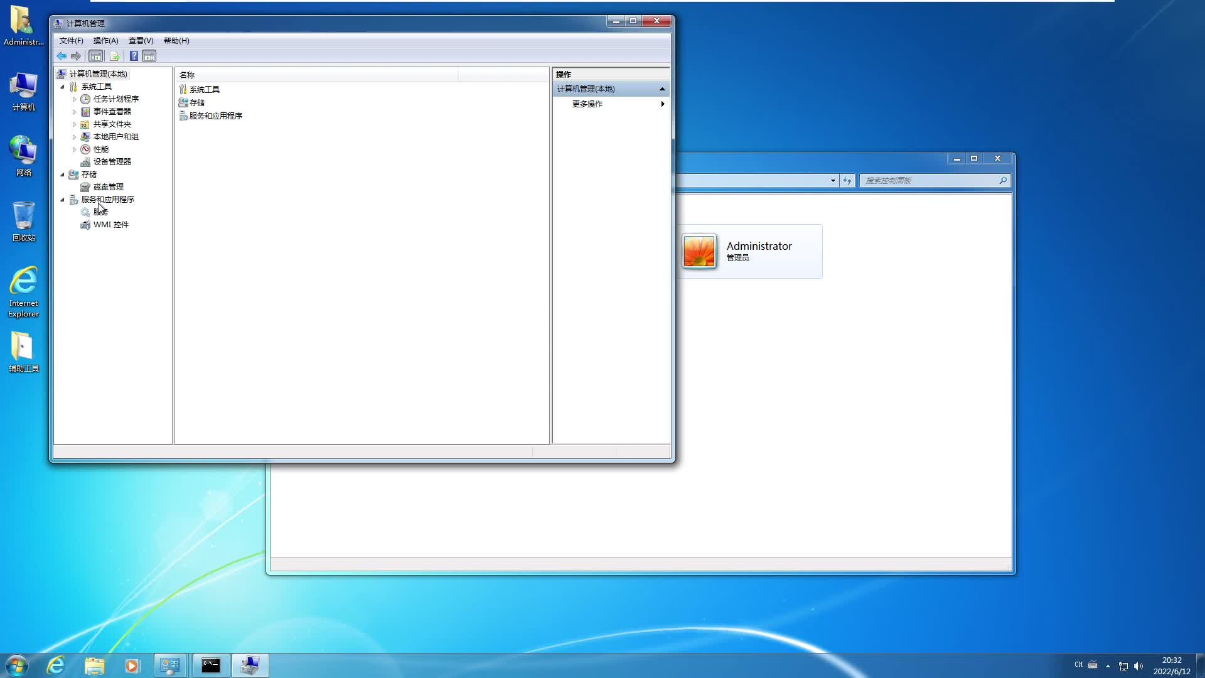Click the CH input language indicator
The image size is (1205, 678).
click(x=1078, y=665)
